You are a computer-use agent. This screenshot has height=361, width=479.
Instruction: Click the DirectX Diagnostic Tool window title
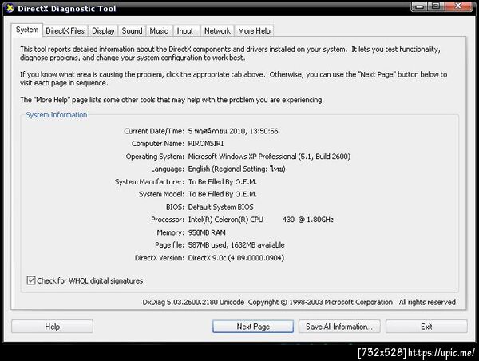click(66, 9)
